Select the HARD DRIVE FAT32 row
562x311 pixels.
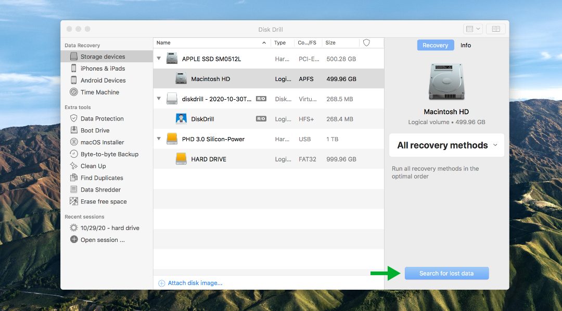pyautogui.click(x=269, y=159)
